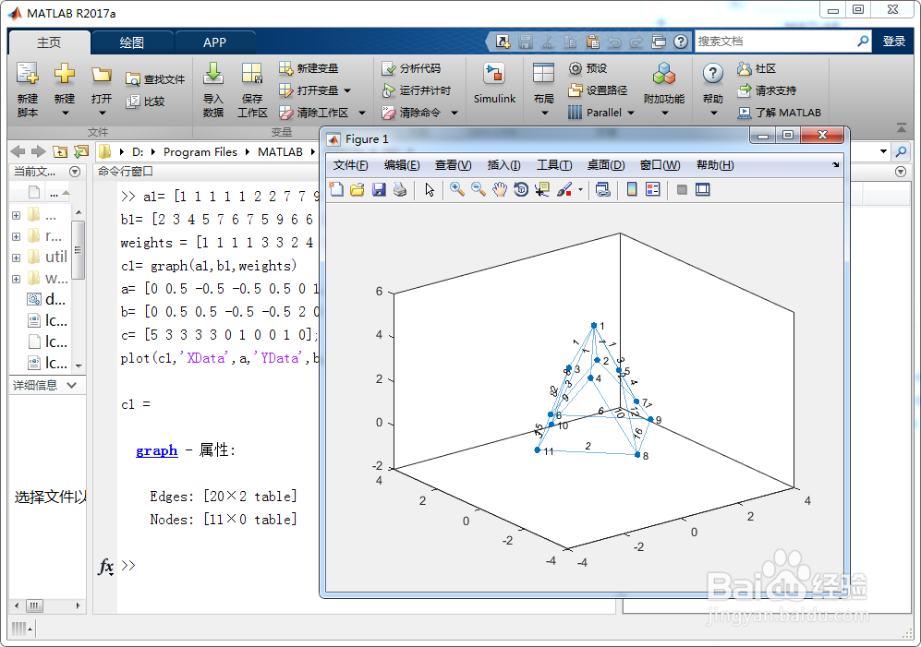Viewport: 921px width, 647px height.
Task: Select the Rotate 3D tool
Action: pos(520,189)
